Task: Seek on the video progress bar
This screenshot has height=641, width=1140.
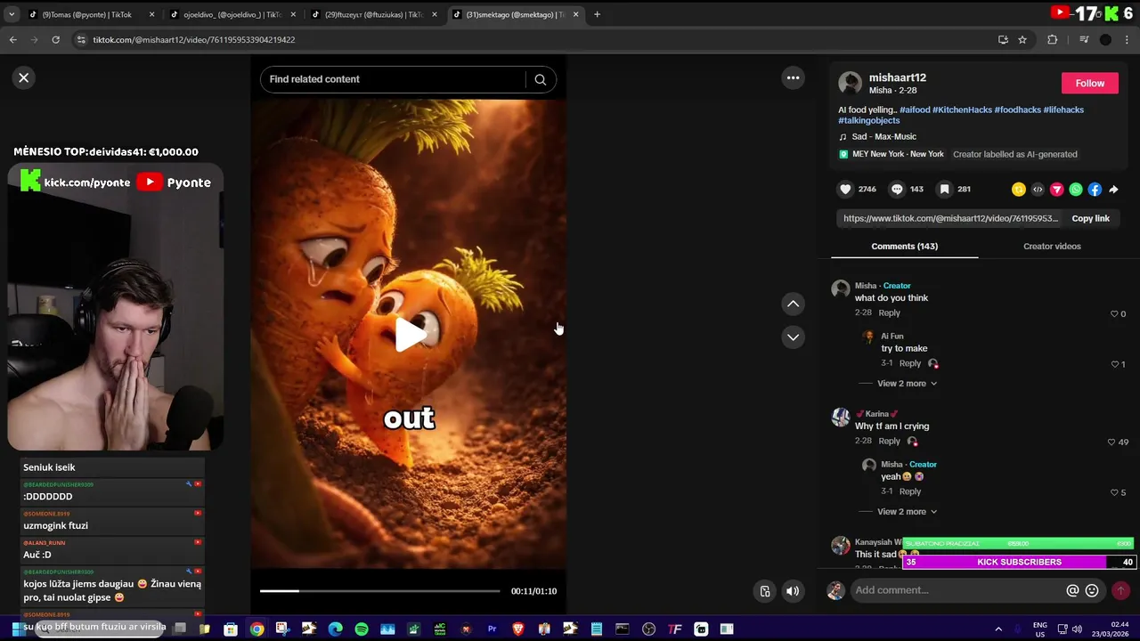Action: click(x=379, y=591)
